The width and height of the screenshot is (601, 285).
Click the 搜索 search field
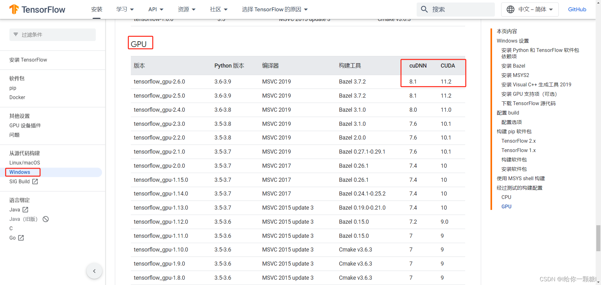455,9
